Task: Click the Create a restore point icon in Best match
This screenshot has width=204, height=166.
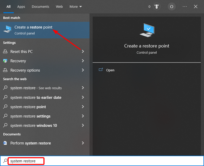Action: tap(7, 29)
